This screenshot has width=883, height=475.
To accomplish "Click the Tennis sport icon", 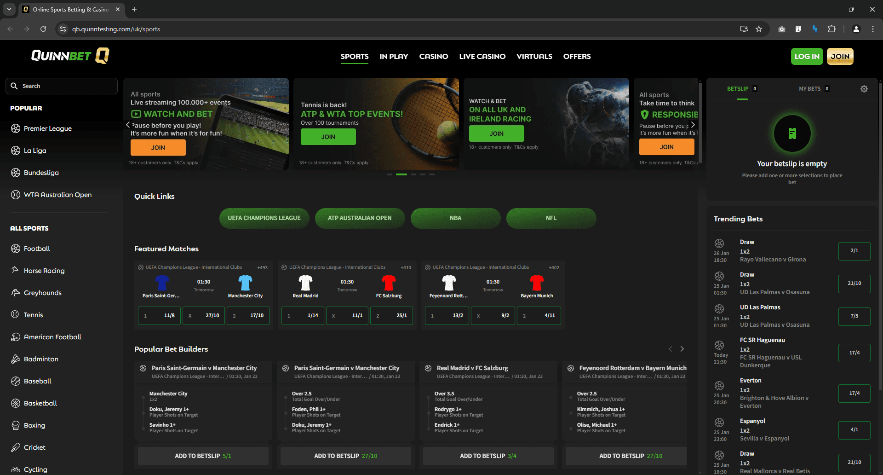I will click(x=16, y=315).
